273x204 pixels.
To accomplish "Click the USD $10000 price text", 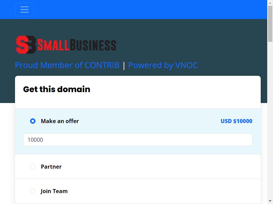I will point(236,121).
